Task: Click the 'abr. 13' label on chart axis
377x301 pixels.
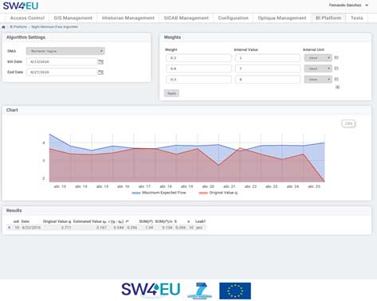Action: (x=60, y=186)
